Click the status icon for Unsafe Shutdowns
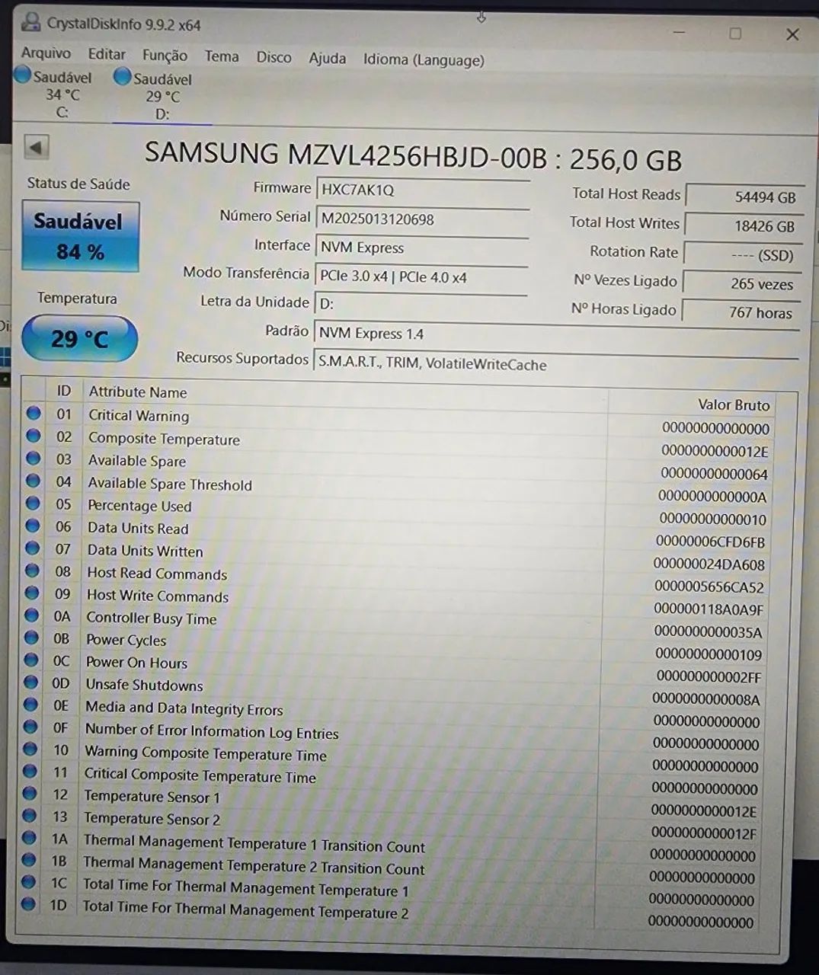Screen dimensions: 819x975 [31, 682]
